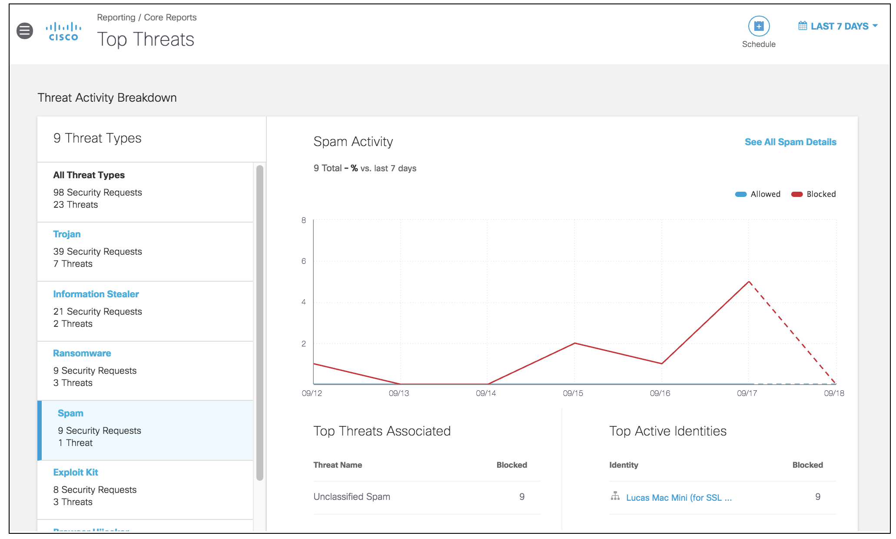The image size is (896, 539).
Task: Click the calendar icon beside Last 7 Days
Action: pyautogui.click(x=803, y=26)
